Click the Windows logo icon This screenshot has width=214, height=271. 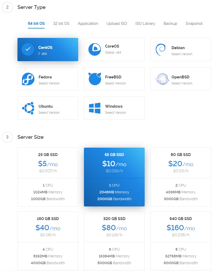tap(95, 108)
